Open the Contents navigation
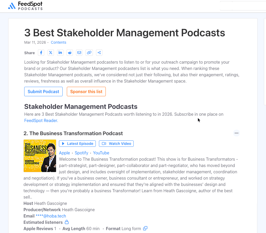 [x=58, y=42]
